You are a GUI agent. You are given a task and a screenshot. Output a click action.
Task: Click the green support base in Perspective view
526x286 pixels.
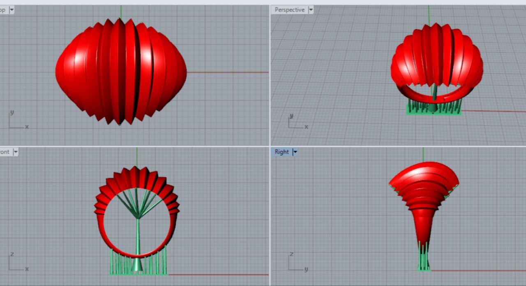[434, 111]
